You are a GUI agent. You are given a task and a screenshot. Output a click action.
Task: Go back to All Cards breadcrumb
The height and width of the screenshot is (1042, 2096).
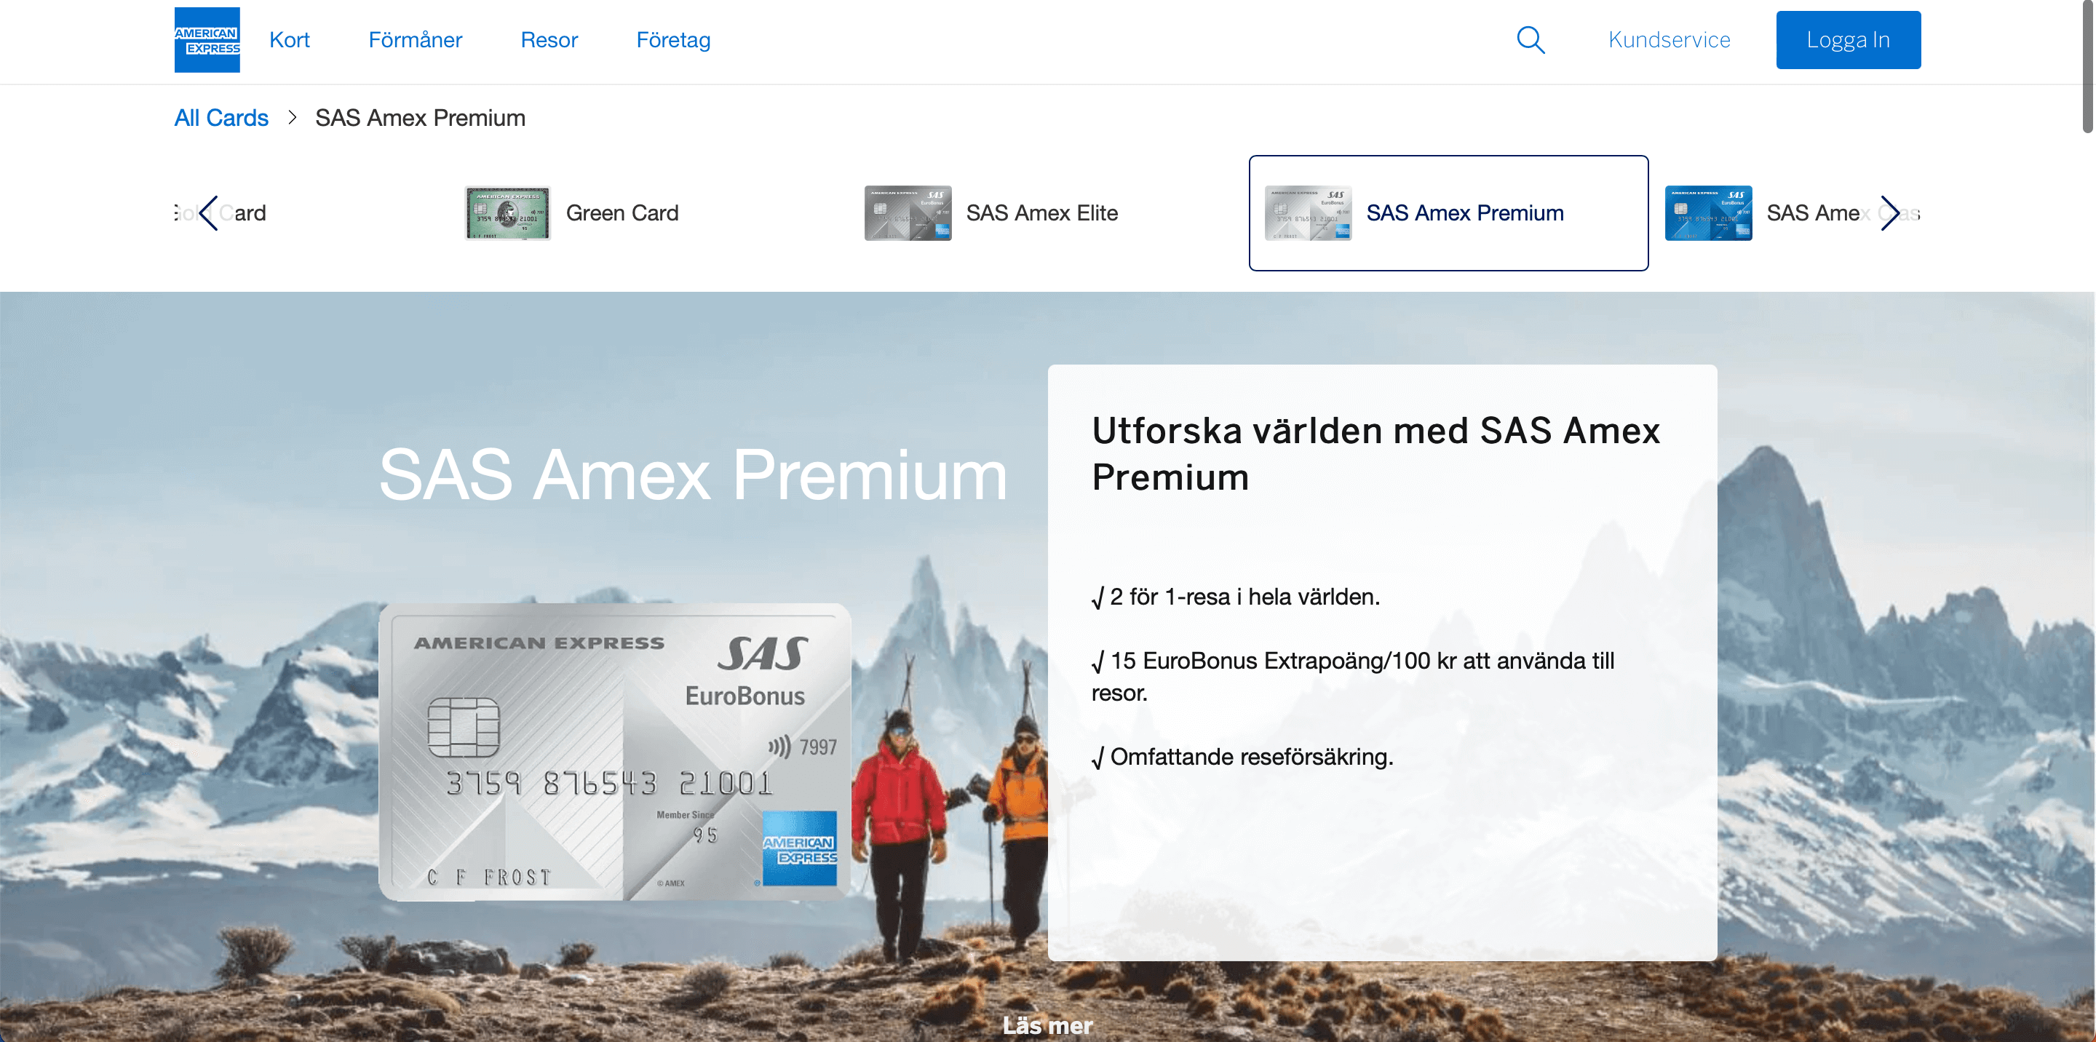[221, 118]
